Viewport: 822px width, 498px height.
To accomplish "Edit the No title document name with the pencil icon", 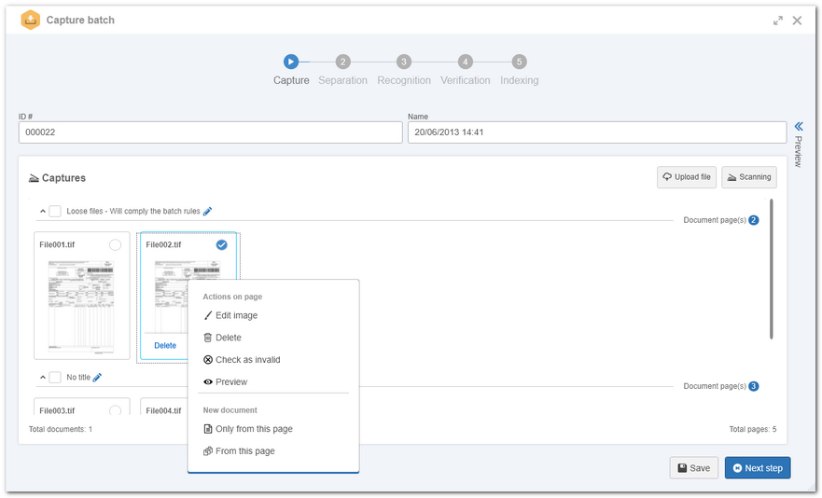I will [97, 378].
